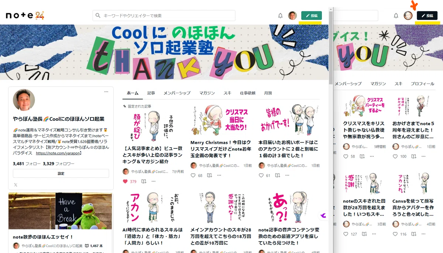Open more options for the 人気記事まとめ article

pos(154,181)
